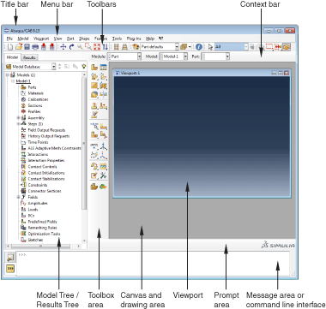Viewport: 326px width, 309px height.
Task: Select Profiles in the Model Tree
Action: click(34, 111)
